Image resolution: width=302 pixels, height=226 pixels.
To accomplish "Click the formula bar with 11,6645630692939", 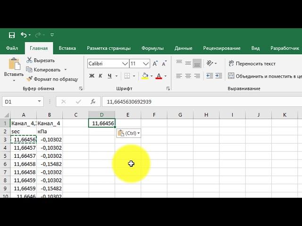I will 202,102.
